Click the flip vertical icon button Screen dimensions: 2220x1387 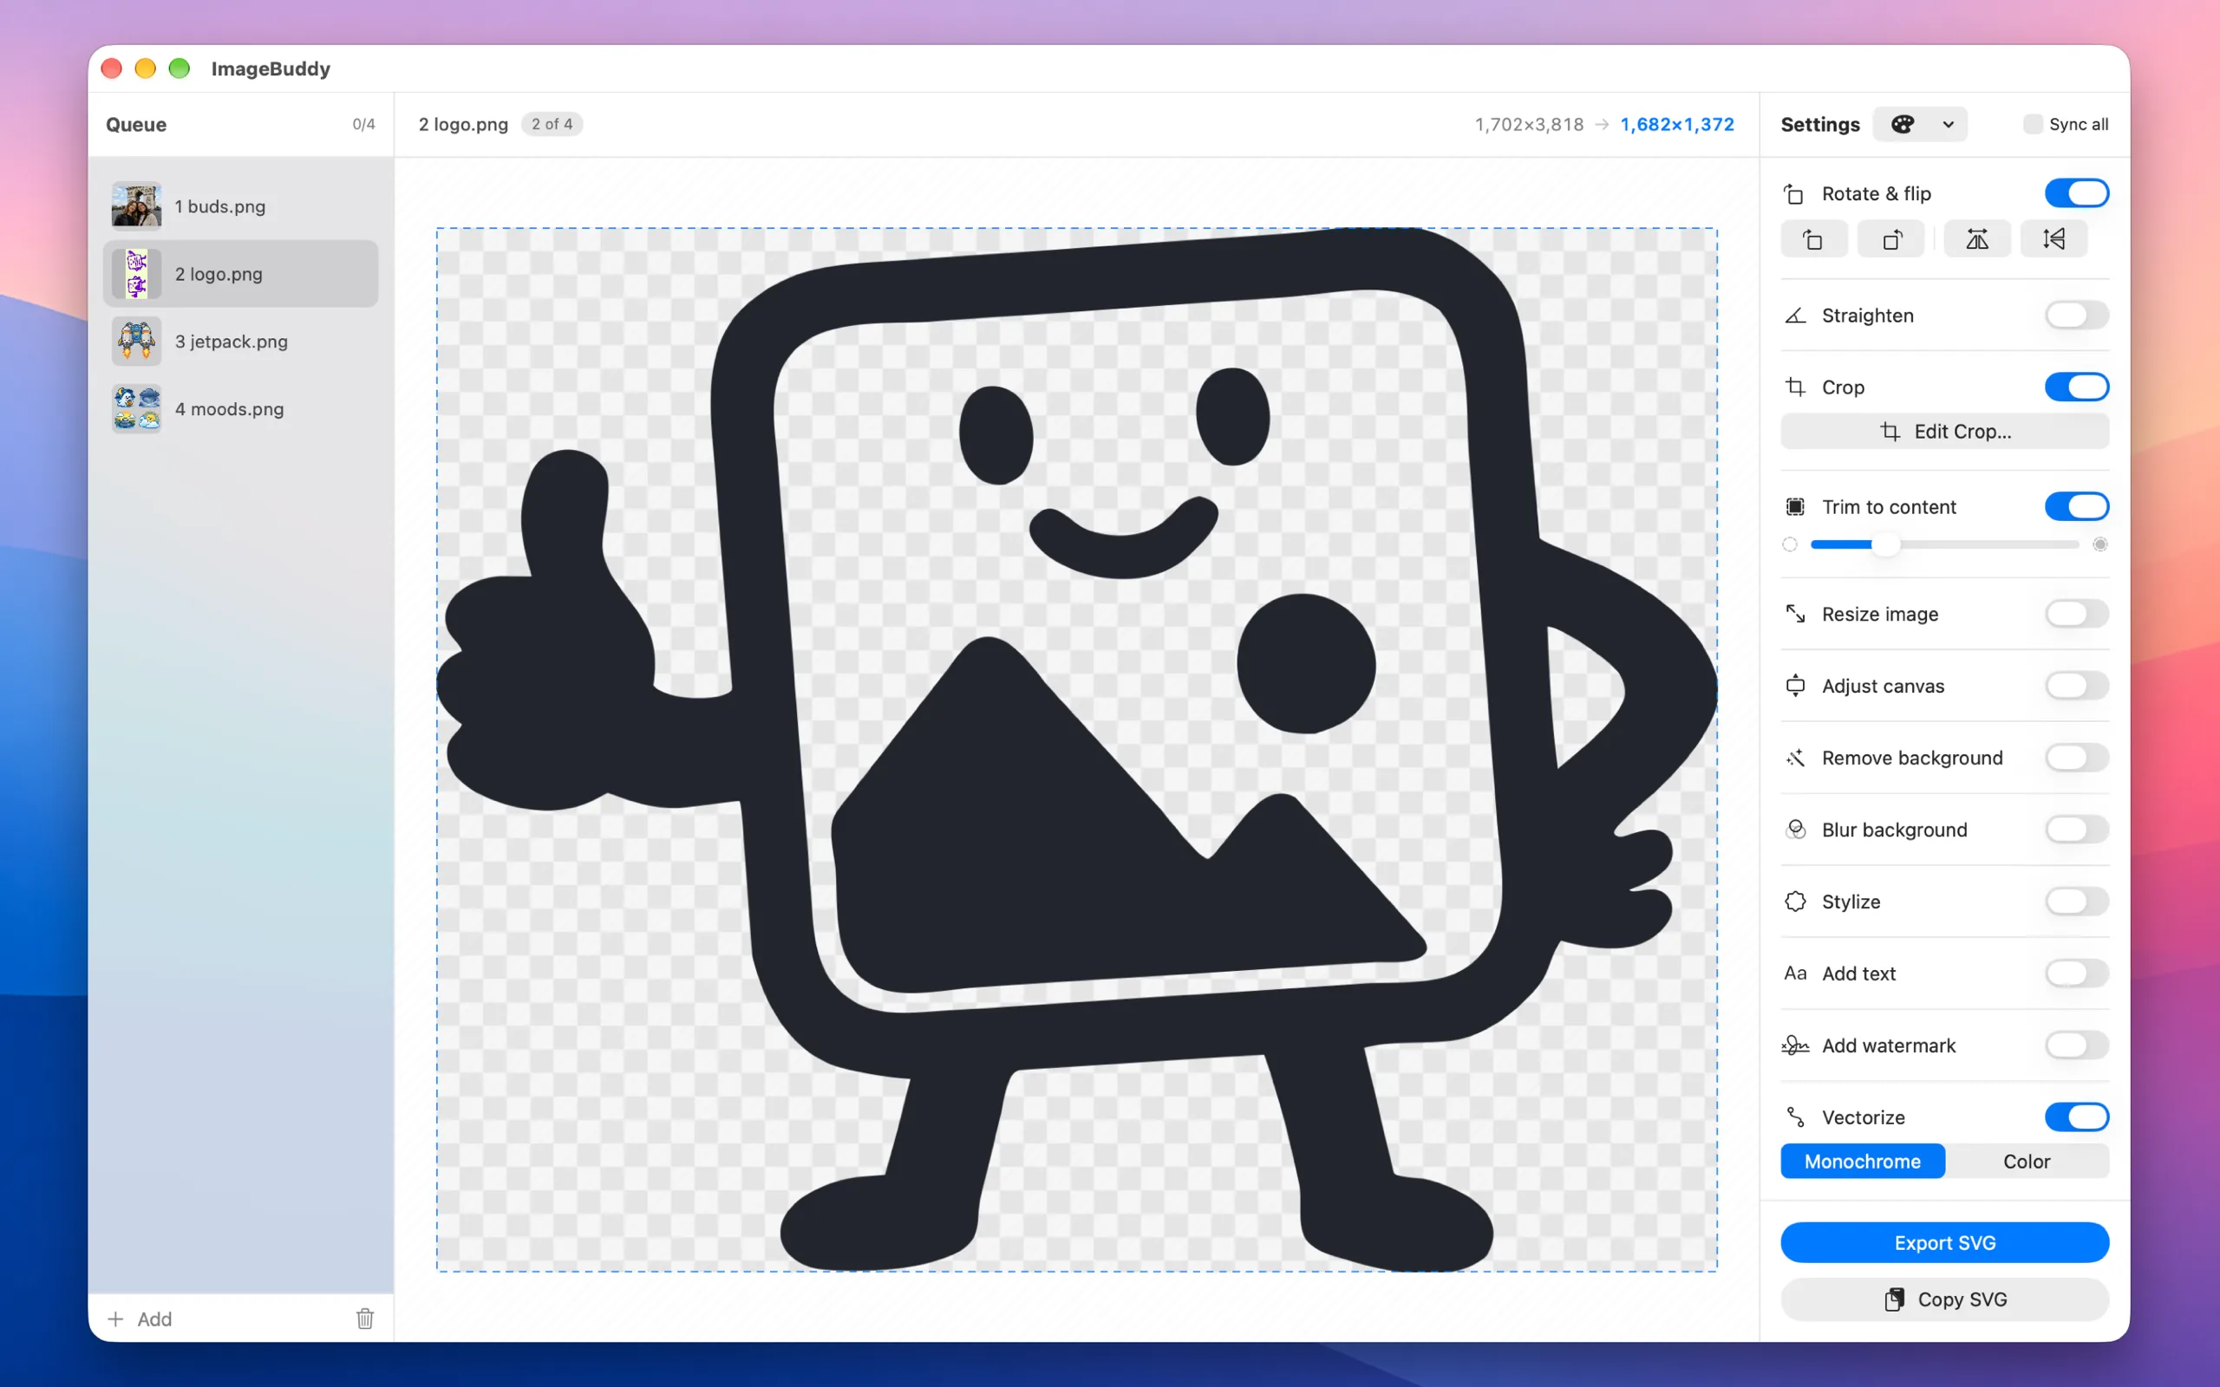coord(2054,240)
